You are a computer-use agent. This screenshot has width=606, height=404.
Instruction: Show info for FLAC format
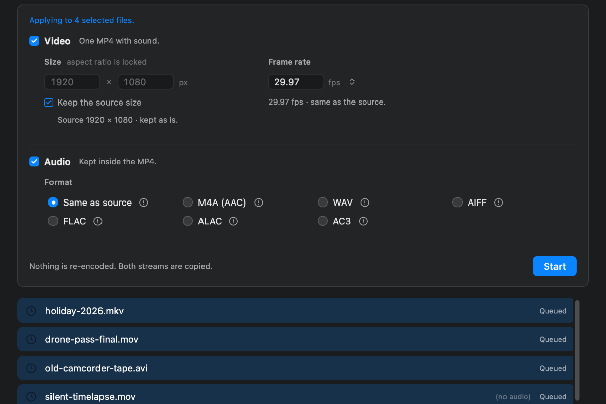point(98,221)
